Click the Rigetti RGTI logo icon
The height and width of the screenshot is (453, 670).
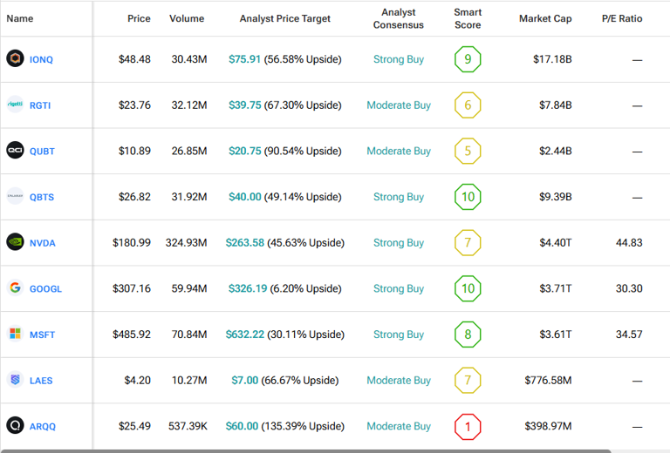[x=15, y=105]
